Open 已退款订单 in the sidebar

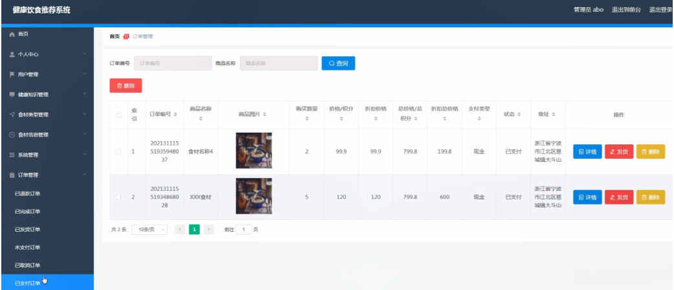[x=27, y=194]
